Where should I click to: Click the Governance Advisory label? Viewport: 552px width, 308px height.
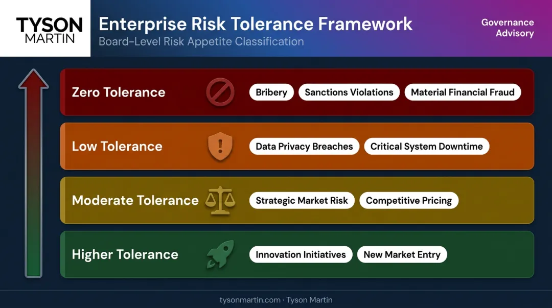tap(508, 28)
